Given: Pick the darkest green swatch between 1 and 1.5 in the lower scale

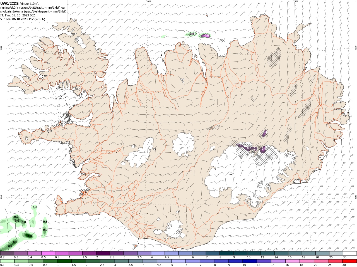Looking at the screenshot, I should click(x=64, y=261).
